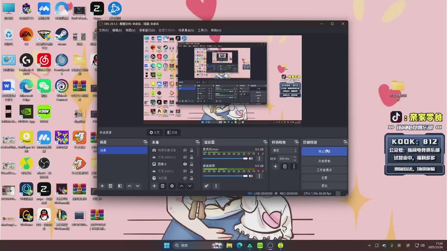
Task: Open the EA app desktop shortcut
Action: (26, 37)
